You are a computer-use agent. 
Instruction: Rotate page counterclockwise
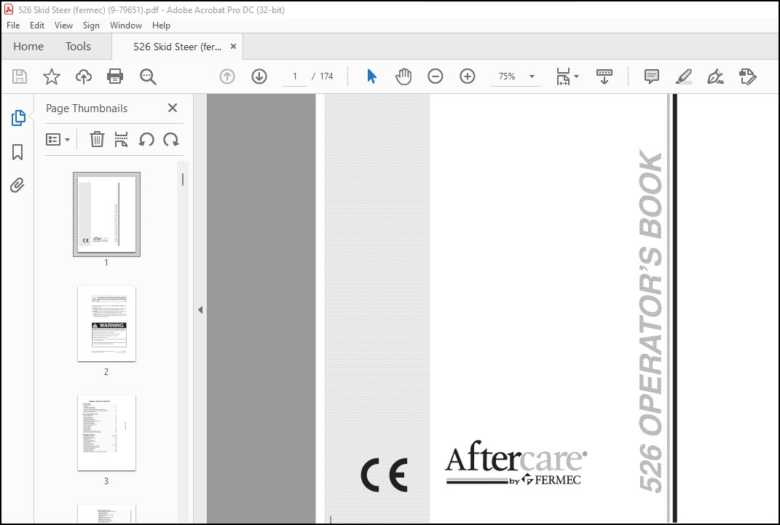pyautogui.click(x=146, y=139)
